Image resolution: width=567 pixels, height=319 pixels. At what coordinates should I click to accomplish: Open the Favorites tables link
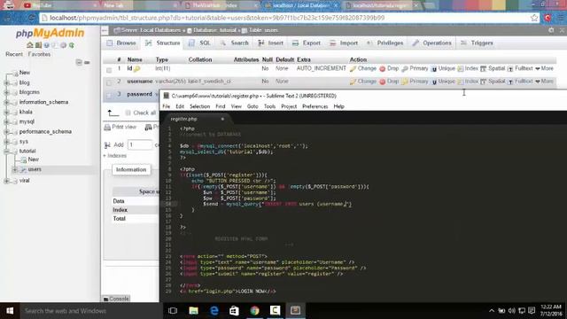39,54
